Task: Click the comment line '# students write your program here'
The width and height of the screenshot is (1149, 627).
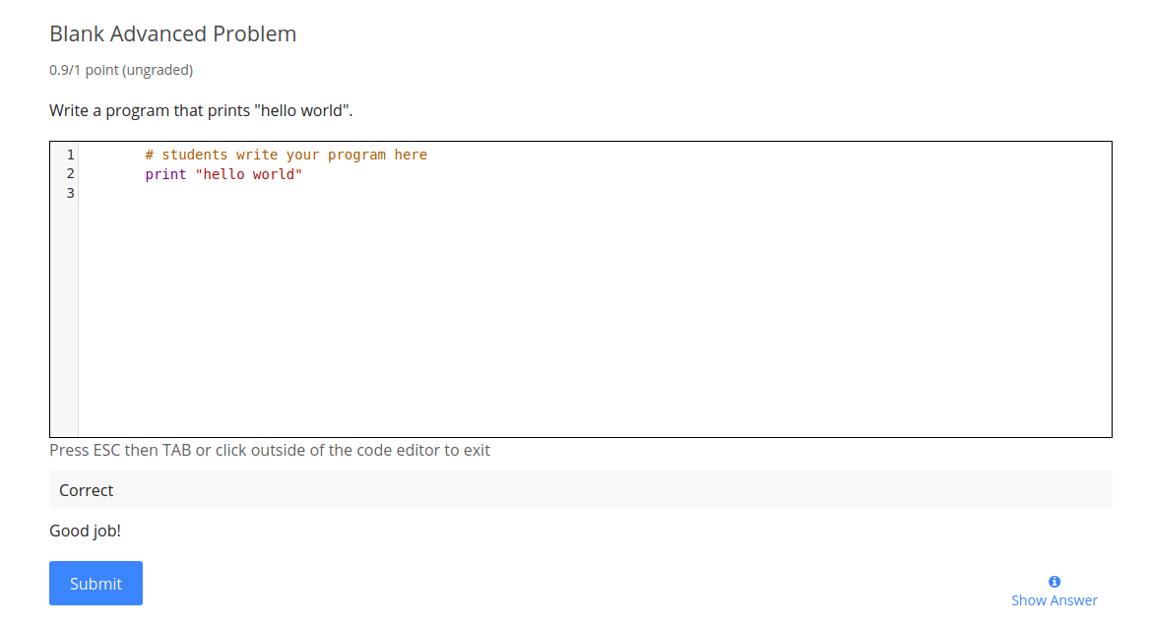Action: point(286,155)
